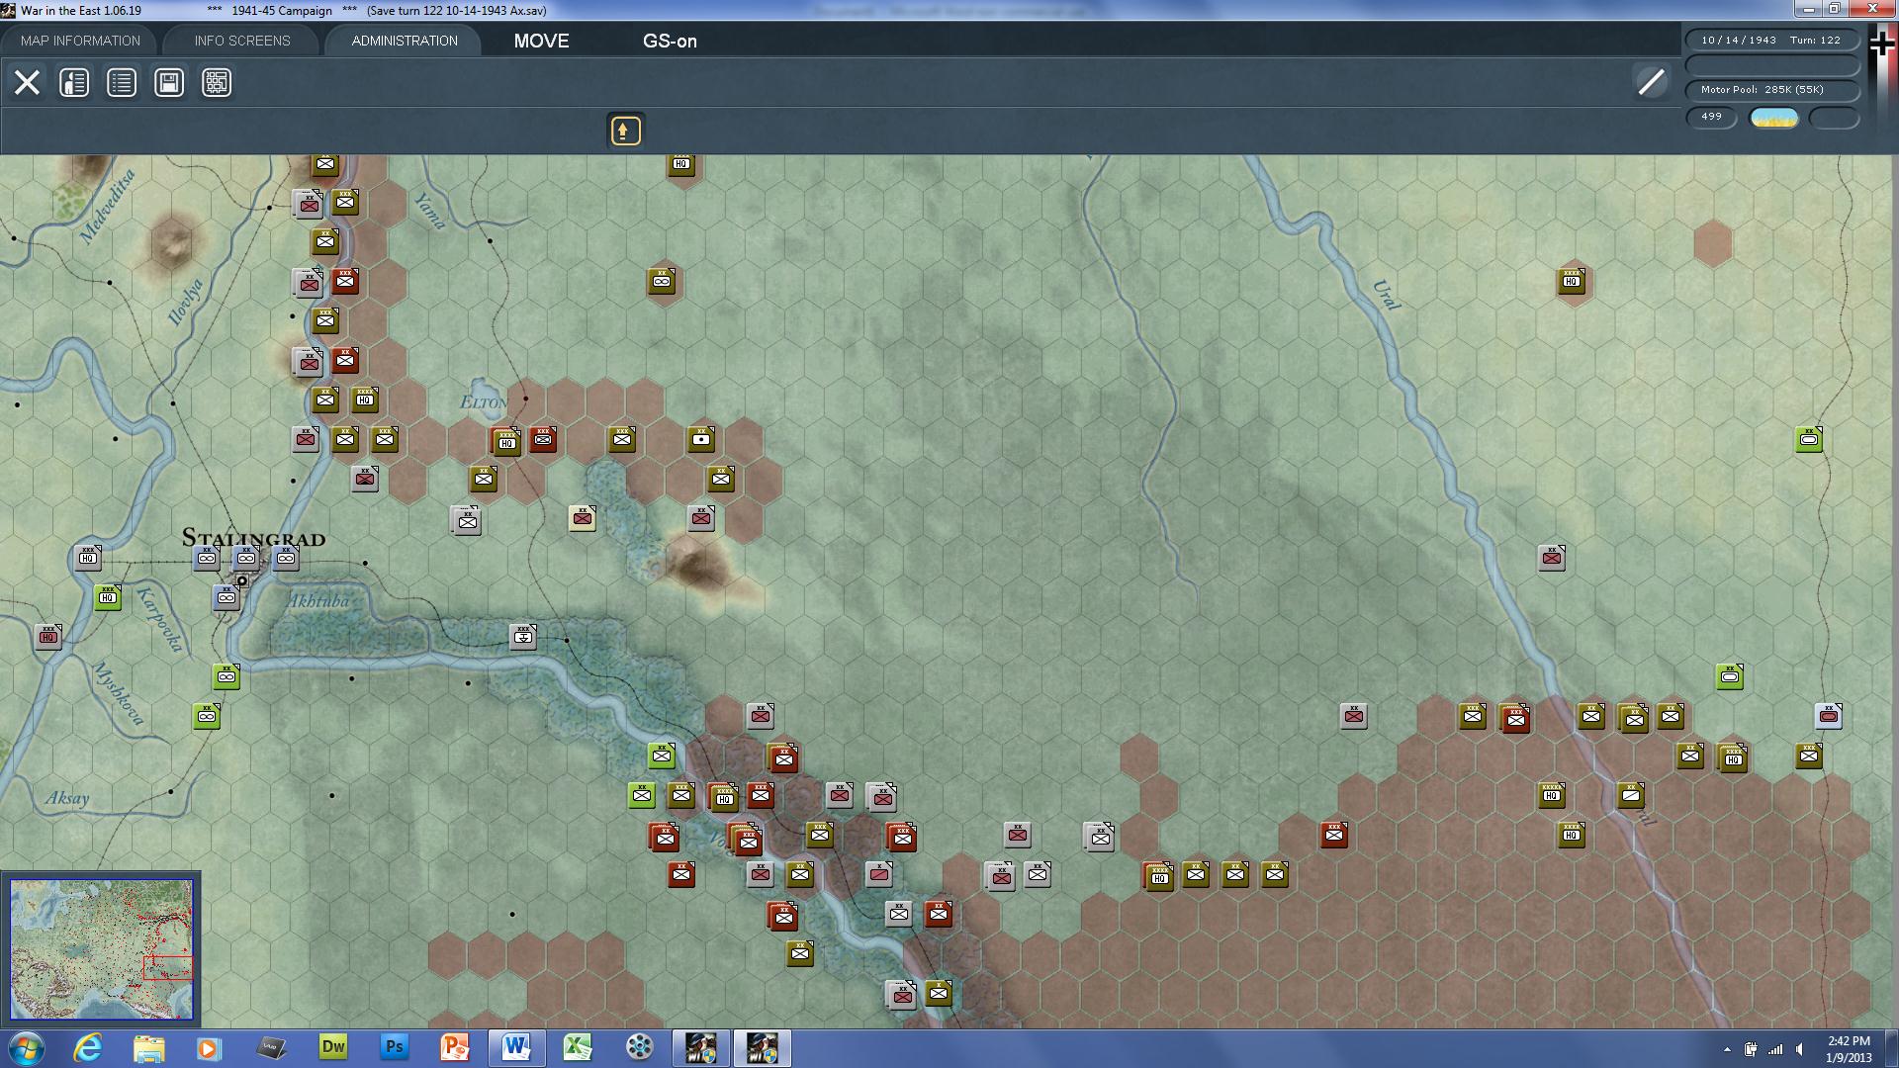Select the lone armor unit north of Elton
This screenshot has width=1899, height=1068.
662,281
